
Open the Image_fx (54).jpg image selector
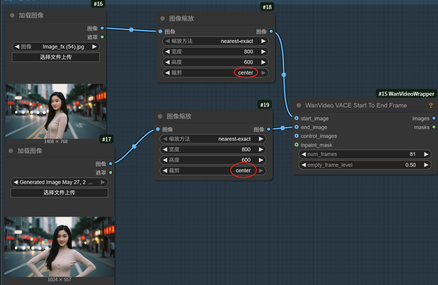[x=56, y=47]
